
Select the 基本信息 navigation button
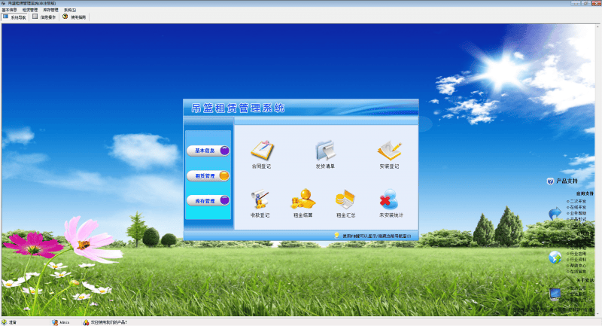[x=208, y=151]
